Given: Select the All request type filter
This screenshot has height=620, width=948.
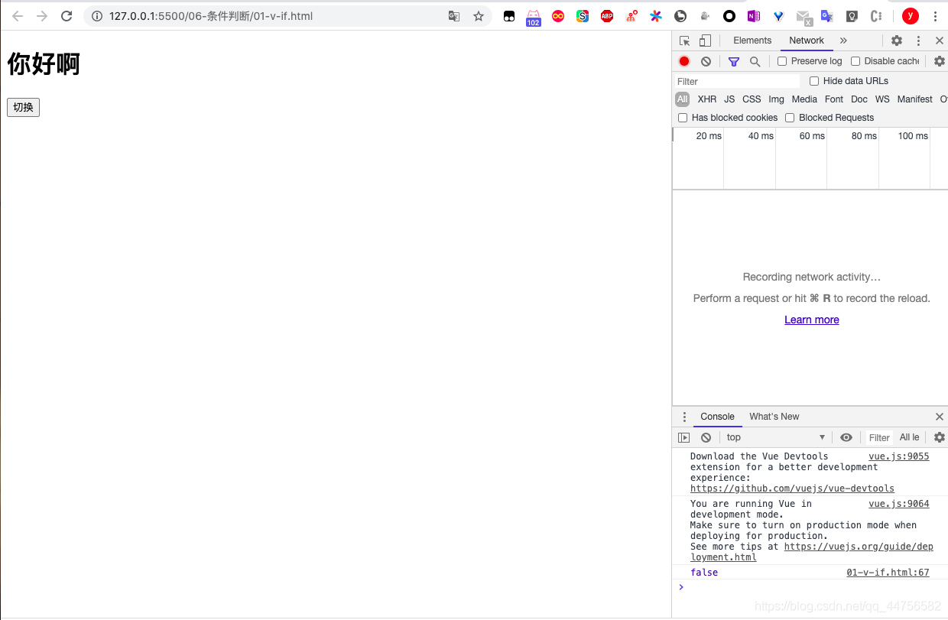Looking at the screenshot, I should pyautogui.click(x=682, y=99).
